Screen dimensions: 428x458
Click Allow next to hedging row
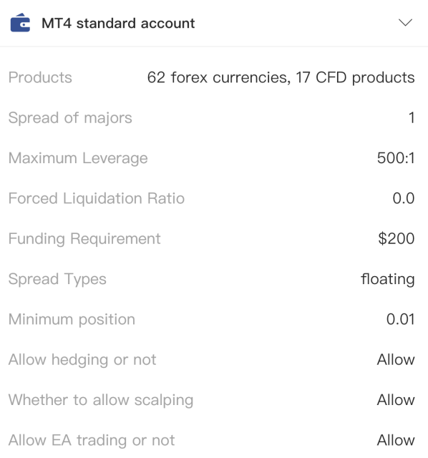[x=396, y=359]
